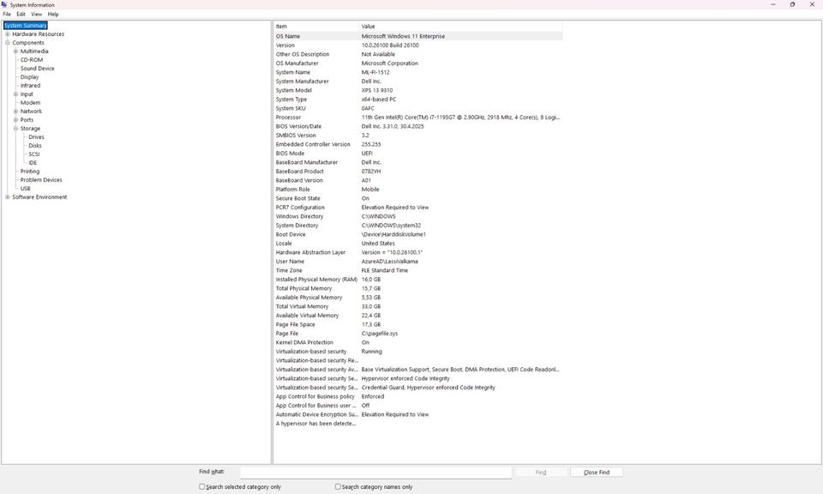Select the System Model row
The height and width of the screenshot is (494, 823).
(418, 90)
